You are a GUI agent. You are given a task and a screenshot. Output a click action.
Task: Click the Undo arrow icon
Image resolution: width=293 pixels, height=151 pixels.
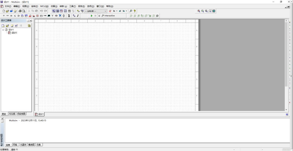pyautogui.click(x=41, y=11)
